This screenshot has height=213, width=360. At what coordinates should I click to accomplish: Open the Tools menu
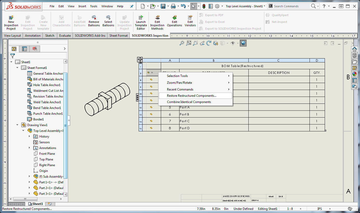click(x=94, y=6)
